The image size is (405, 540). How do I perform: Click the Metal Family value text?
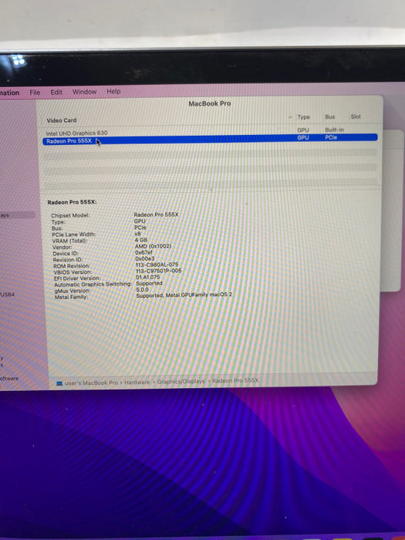click(x=184, y=295)
